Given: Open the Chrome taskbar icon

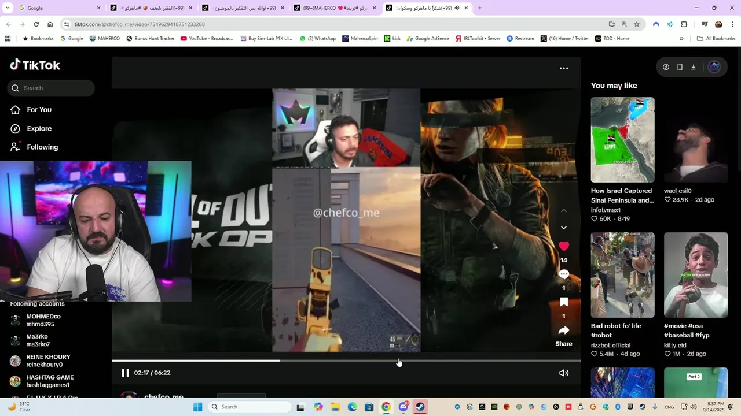Looking at the screenshot, I should point(386,407).
